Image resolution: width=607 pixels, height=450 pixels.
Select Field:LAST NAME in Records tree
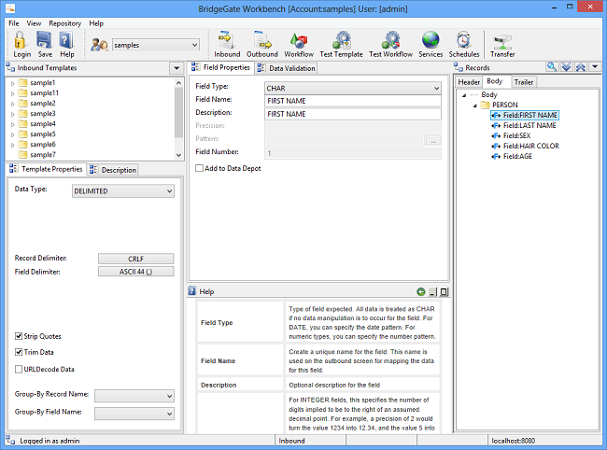click(529, 125)
